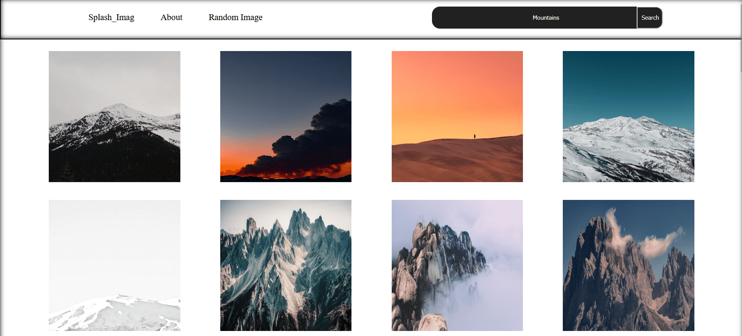Click the lone figure on the desert dune
This screenshot has width=742, height=336.
475,136
